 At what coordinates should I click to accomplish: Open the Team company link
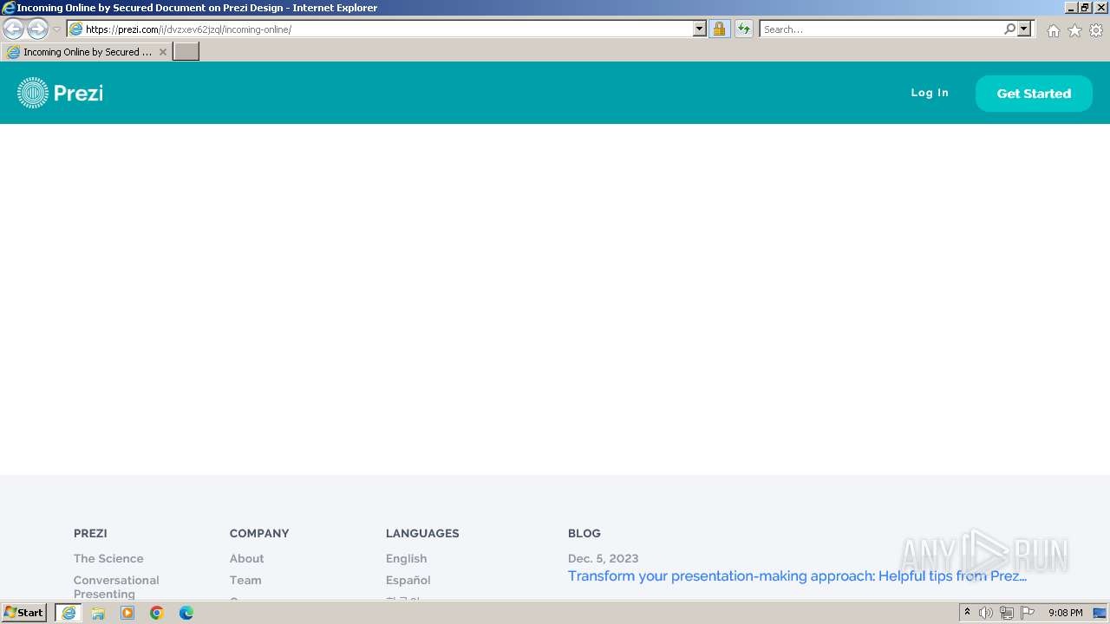(x=245, y=580)
